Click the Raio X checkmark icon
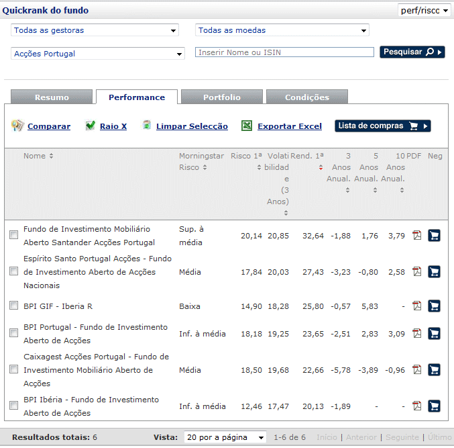Viewport: 454px width, 448px height. (x=91, y=126)
